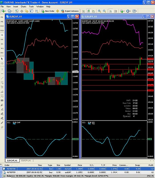Switch timeframe to M5
Screen dimensions: 155x178
click(2, 22)
